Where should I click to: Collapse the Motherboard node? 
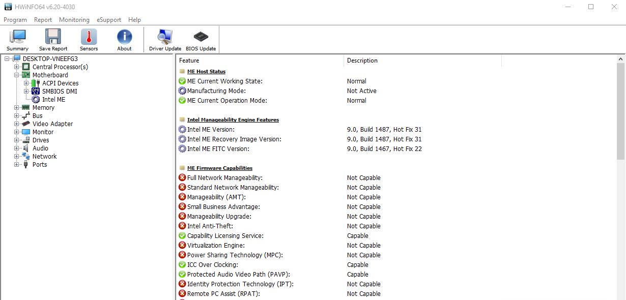point(17,75)
